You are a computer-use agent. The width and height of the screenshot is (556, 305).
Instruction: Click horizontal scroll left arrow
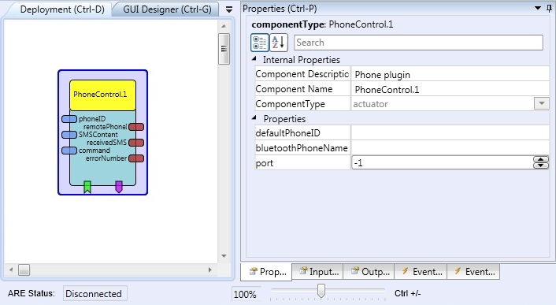11,270
